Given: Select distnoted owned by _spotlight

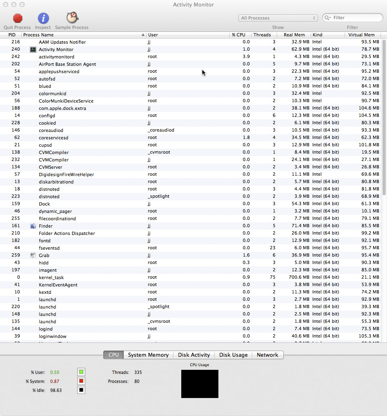Looking at the screenshot, I should point(191,196).
